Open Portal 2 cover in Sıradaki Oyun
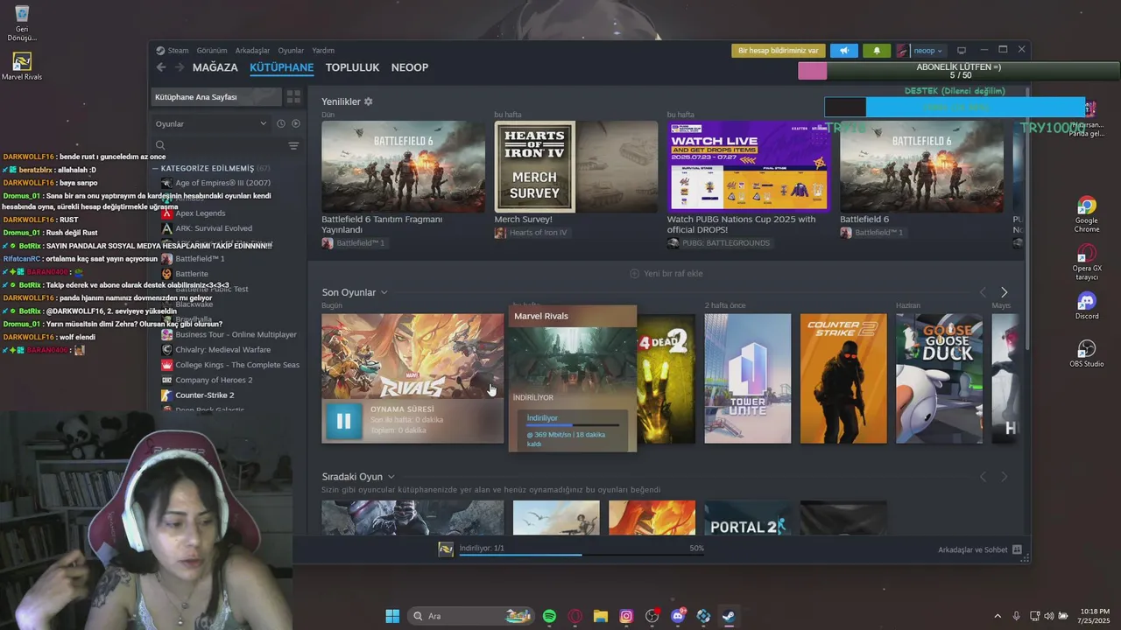Viewport: 1121px width, 630px height. (747, 518)
